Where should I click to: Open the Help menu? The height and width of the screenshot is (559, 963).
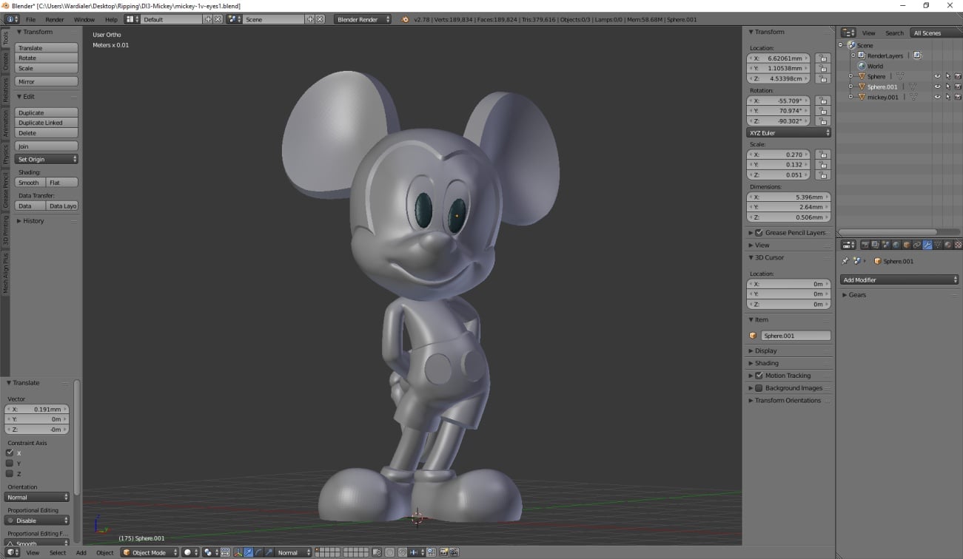click(x=111, y=19)
